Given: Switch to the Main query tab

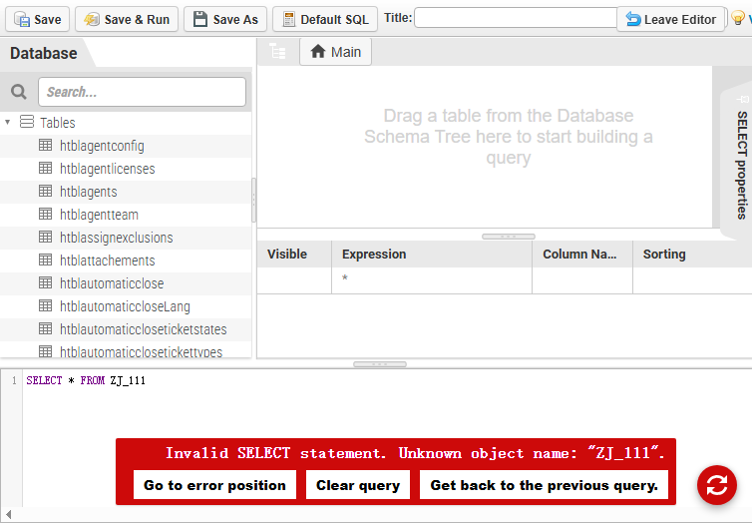Looking at the screenshot, I should (x=335, y=52).
